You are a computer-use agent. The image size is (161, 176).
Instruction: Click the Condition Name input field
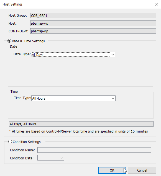94,150
